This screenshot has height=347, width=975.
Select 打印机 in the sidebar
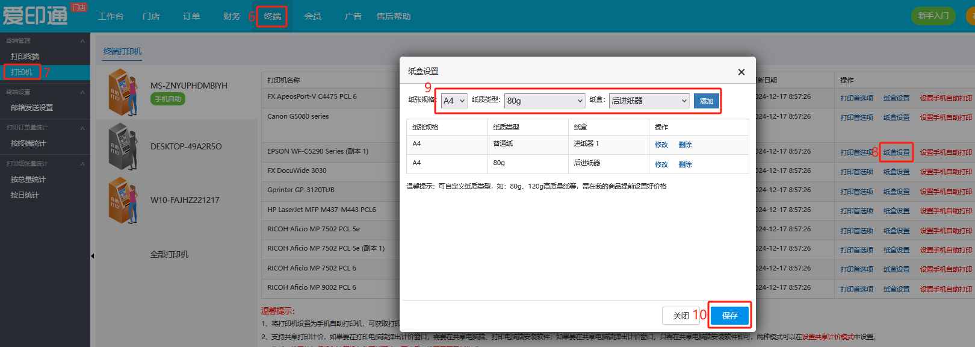pos(22,72)
